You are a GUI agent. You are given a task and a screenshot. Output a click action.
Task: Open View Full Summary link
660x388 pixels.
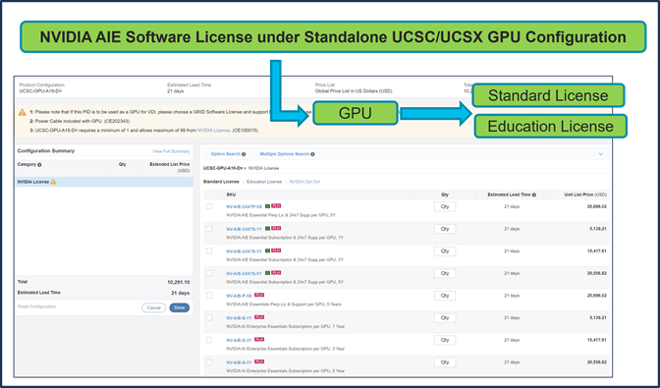pyautogui.click(x=171, y=151)
